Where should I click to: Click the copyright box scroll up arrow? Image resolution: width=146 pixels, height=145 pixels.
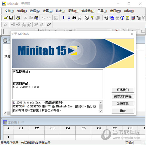pyautogui.click(x=101, y=102)
